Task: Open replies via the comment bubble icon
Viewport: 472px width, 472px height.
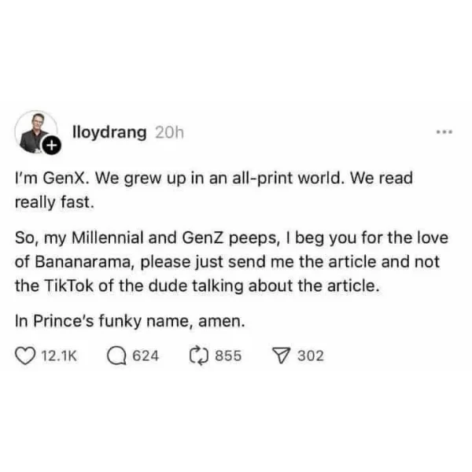Action: [x=116, y=356]
